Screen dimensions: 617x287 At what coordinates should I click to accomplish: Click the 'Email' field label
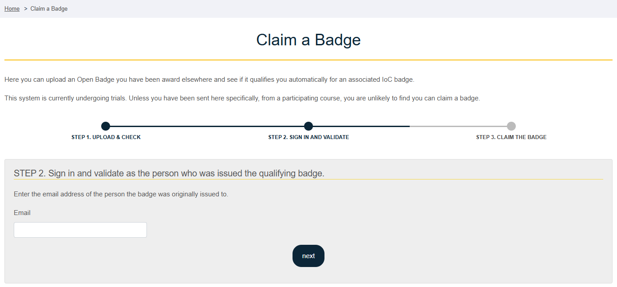[22, 213]
